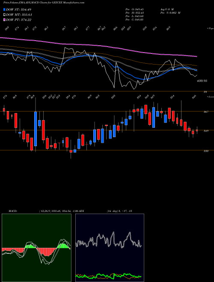Click the '387' label in the tops row

point(64,29)
